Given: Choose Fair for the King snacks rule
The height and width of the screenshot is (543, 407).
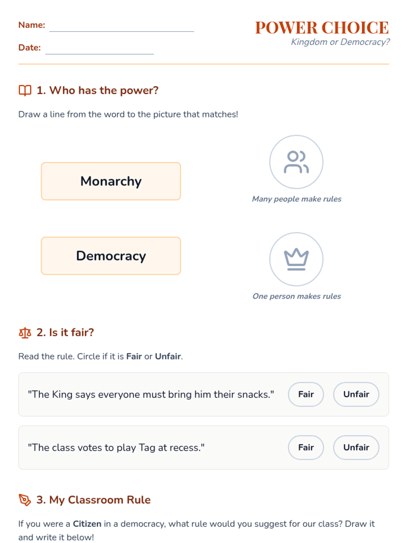Looking at the screenshot, I should [x=306, y=394].
